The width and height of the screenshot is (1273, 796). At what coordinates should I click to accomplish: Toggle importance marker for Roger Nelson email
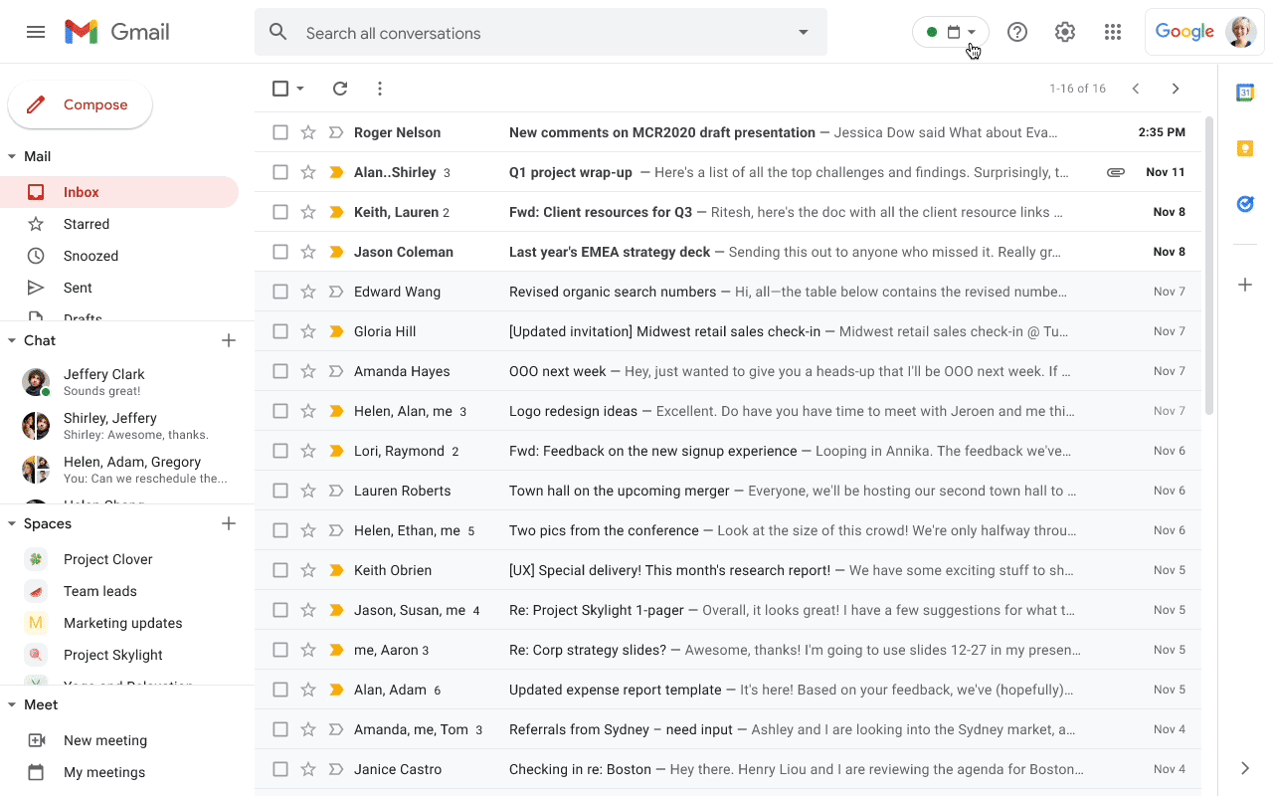point(336,132)
